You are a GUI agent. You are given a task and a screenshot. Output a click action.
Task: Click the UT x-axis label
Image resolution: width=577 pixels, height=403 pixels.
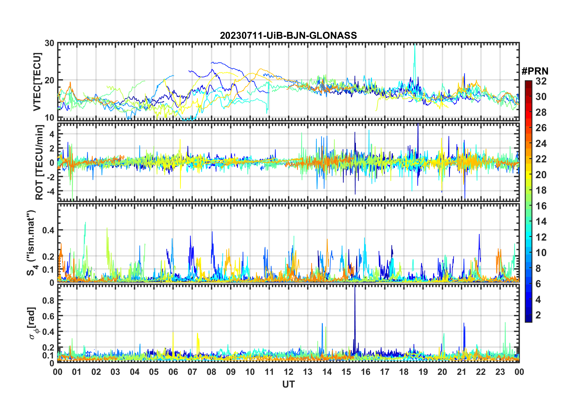coord(288,385)
